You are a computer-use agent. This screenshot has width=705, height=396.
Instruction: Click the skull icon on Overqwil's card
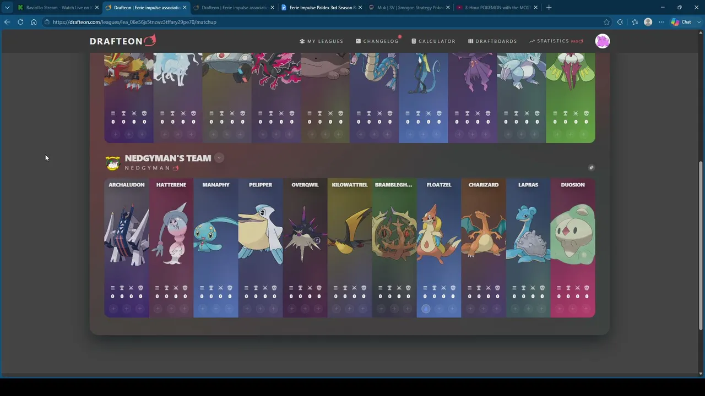[x=318, y=288]
